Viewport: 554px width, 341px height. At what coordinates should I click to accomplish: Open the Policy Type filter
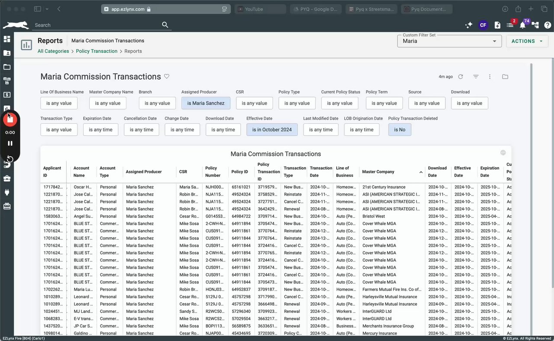pyautogui.click(x=297, y=103)
